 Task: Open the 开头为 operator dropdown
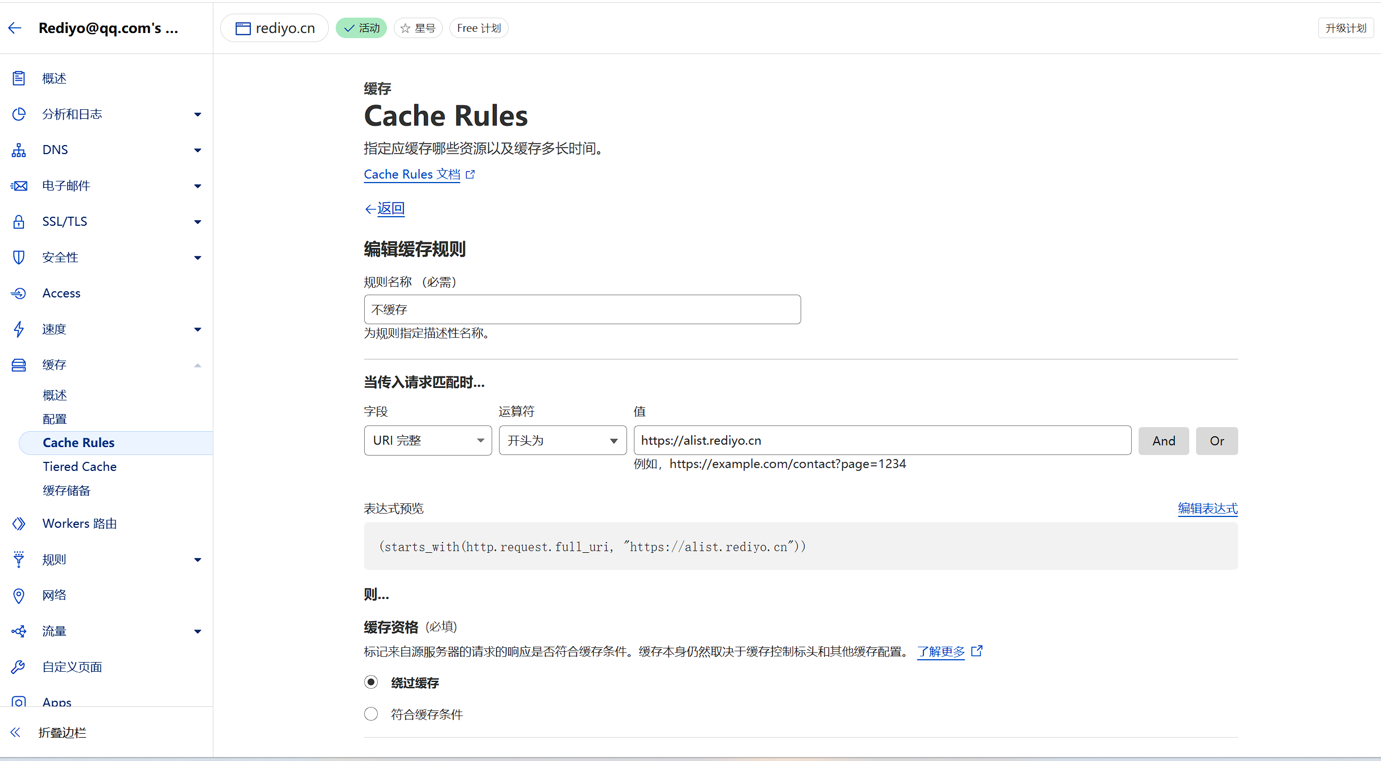[x=562, y=441]
